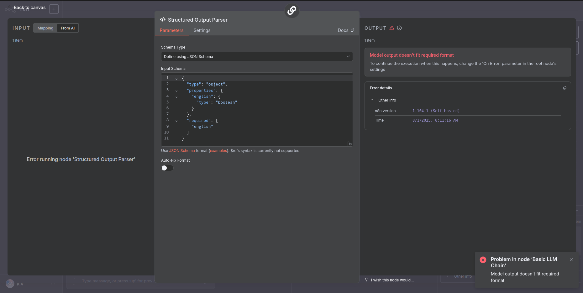Click the code icon beside Structured Output Parser
Image resolution: width=583 pixels, height=293 pixels.
tap(163, 20)
